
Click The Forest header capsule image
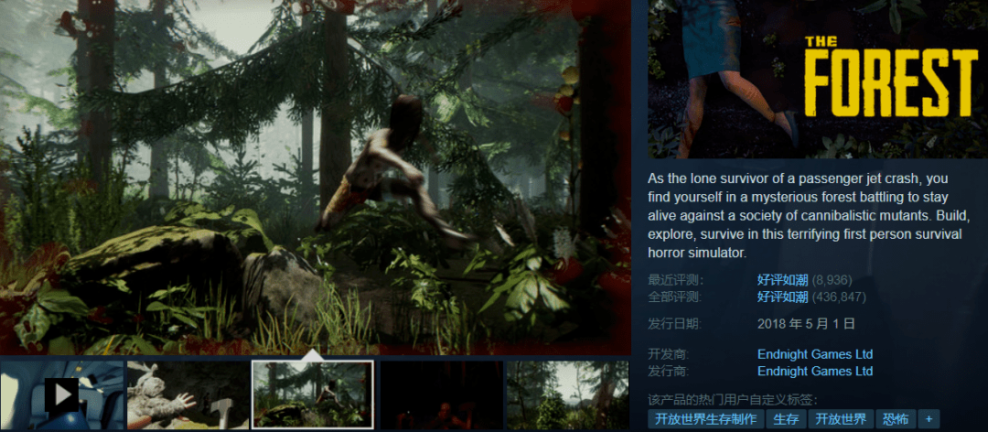(817, 80)
